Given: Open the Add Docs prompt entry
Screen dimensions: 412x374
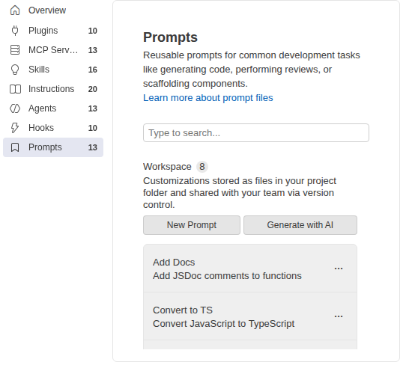Looking at the screenshot, I should 250,269.
